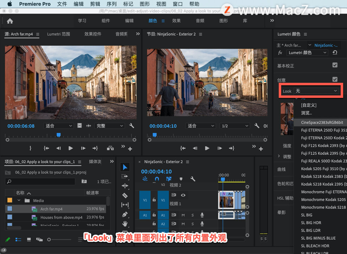Mute audio track A1

click(x=183, y=215)
